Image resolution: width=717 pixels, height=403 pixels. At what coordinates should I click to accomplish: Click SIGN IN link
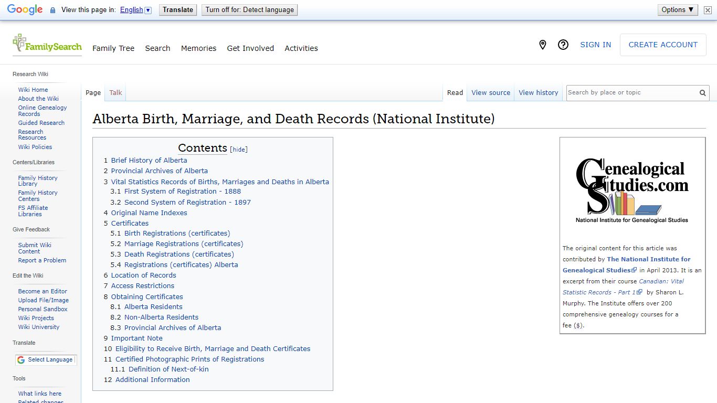pyautogui.click(x=595, y=45)
